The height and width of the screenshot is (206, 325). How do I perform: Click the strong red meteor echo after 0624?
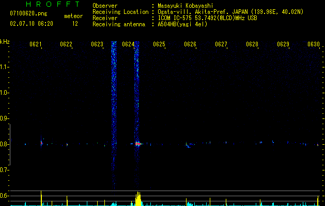[x=138, y=144]
